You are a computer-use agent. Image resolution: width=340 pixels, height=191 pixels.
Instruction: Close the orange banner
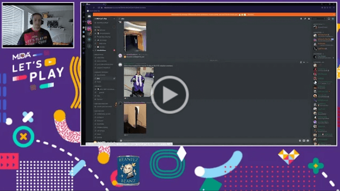(x=334, y=14)
